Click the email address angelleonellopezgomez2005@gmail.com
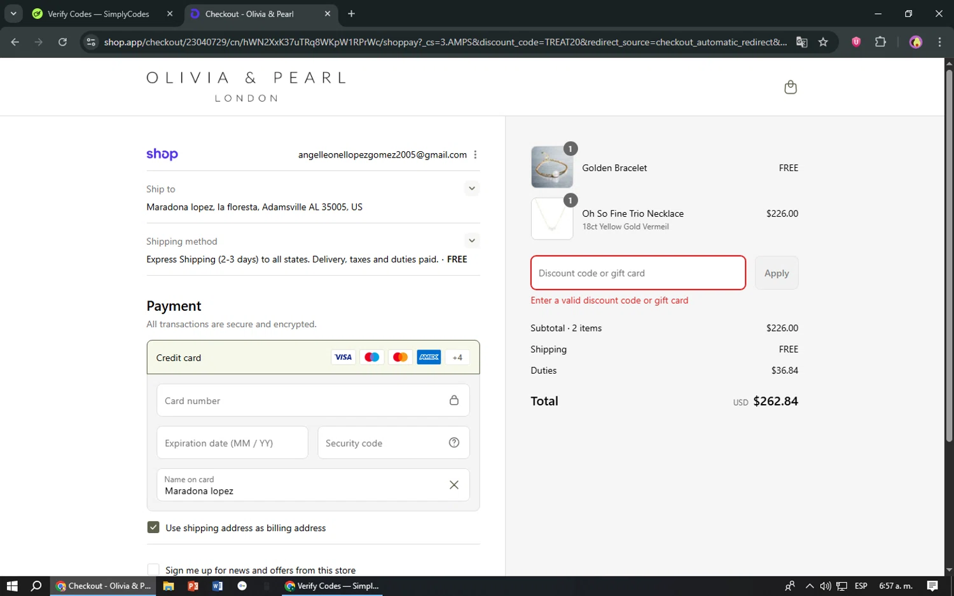Image resolution: width=954 pixels, height=596 pixels. [382, 154]
